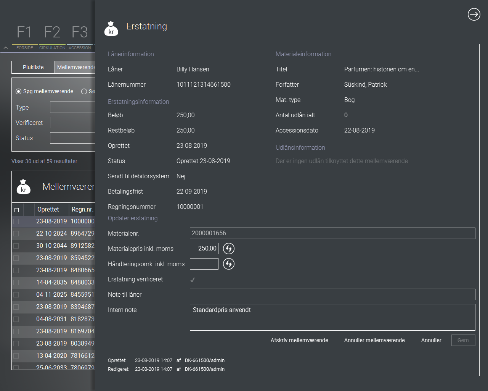488x391 pixels.
Task: Click Annuller mellemværende button
Action: point(374,340)
